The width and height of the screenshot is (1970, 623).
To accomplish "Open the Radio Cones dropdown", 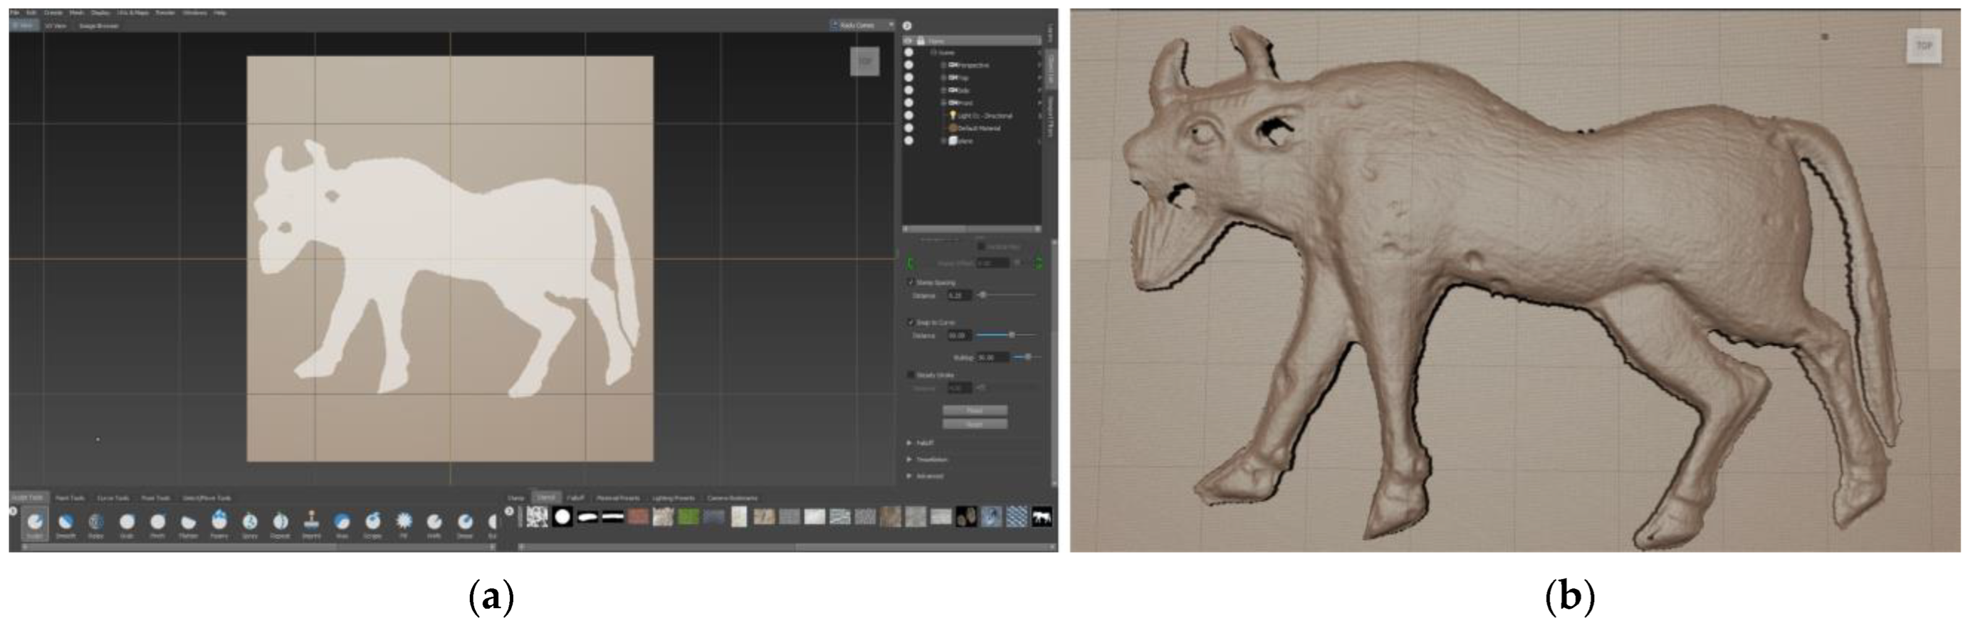I will pyautogui.click(x=862, y=25).
